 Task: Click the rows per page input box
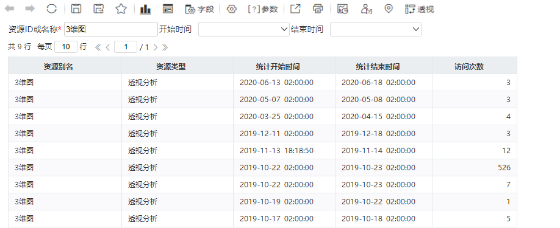(66, 47)
